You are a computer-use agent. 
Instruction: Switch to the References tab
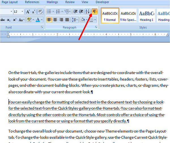(32, 2)
